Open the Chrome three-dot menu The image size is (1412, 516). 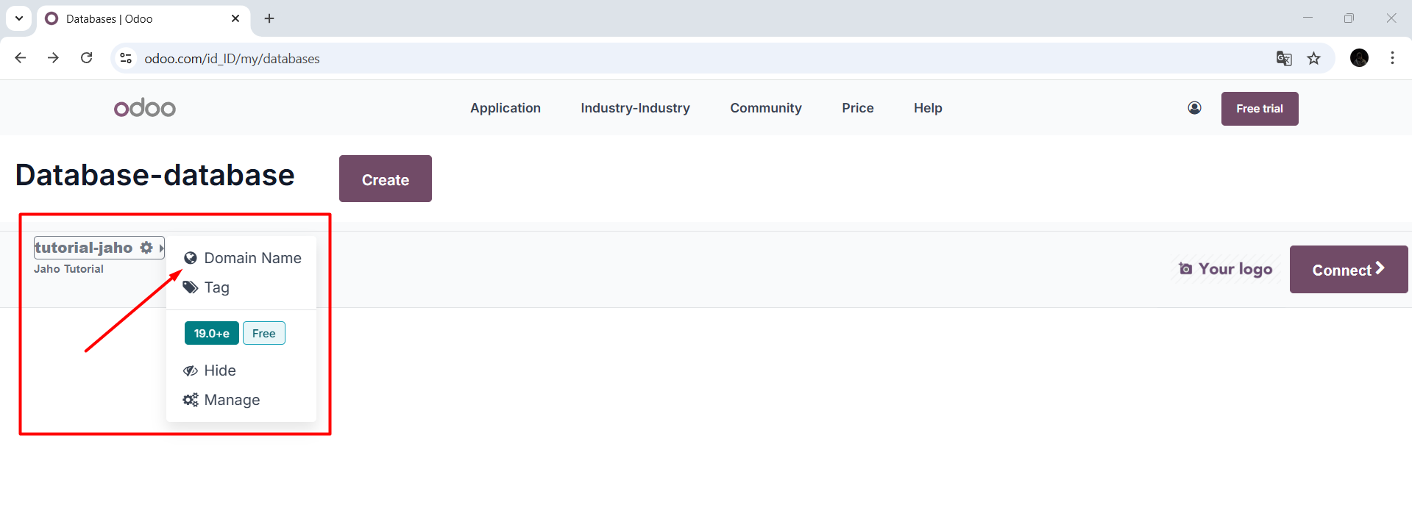point(1392,58)
